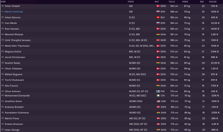This screenshot has height=132, width=223.
Task: Select Jacob Christensen's weight 61 kg
Action: (x=187, y=57)
